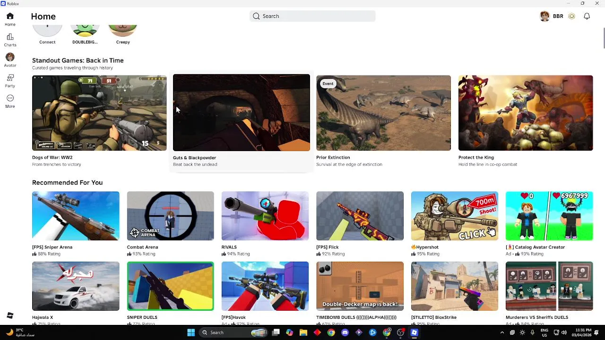This screenshot has width=605, height=340.
Task: Open the Windows Start menu
Action: pyautogui.click(x=191, y=332)
